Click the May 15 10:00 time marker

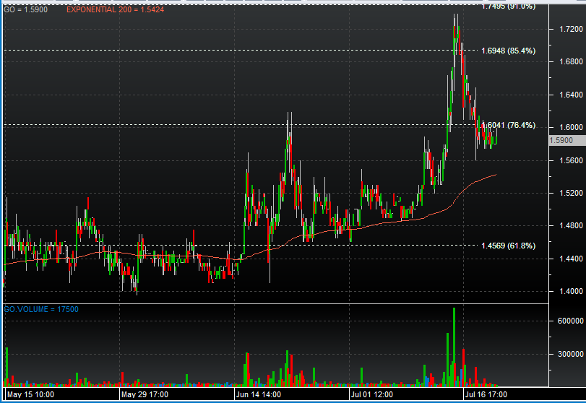pyautogui.click(x=30, y=395)
